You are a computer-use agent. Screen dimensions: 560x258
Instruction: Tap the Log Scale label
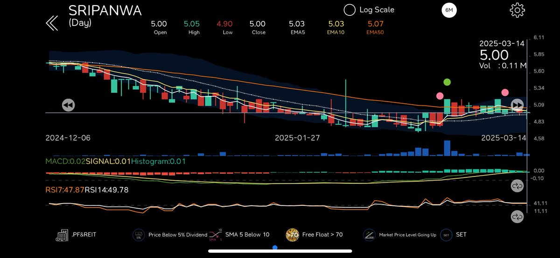pos(377,10)
